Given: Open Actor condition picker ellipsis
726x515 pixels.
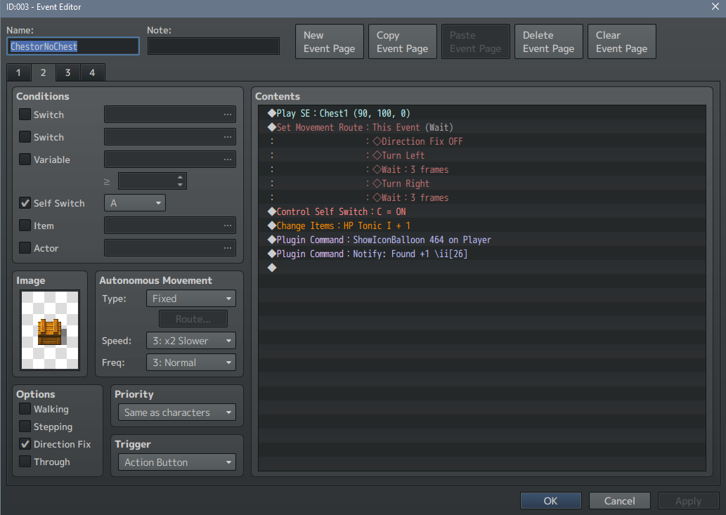Looking at the screenshot, I should point(227,248).
